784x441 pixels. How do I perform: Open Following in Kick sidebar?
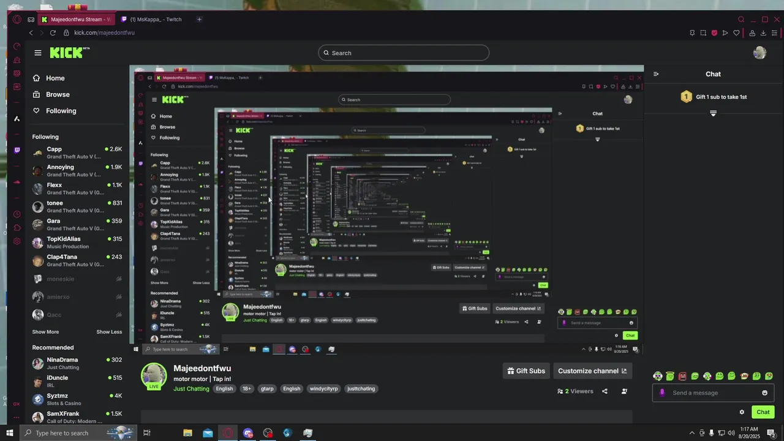[54, 111]
